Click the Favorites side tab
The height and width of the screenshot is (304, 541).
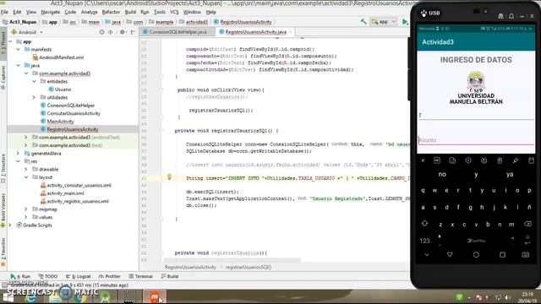click(3, 251)
